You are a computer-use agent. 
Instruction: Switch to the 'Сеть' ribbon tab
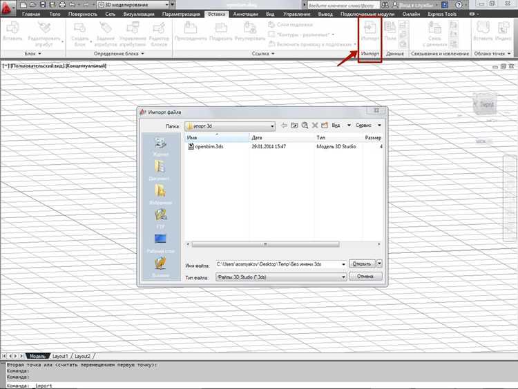(x=111, y=14)
